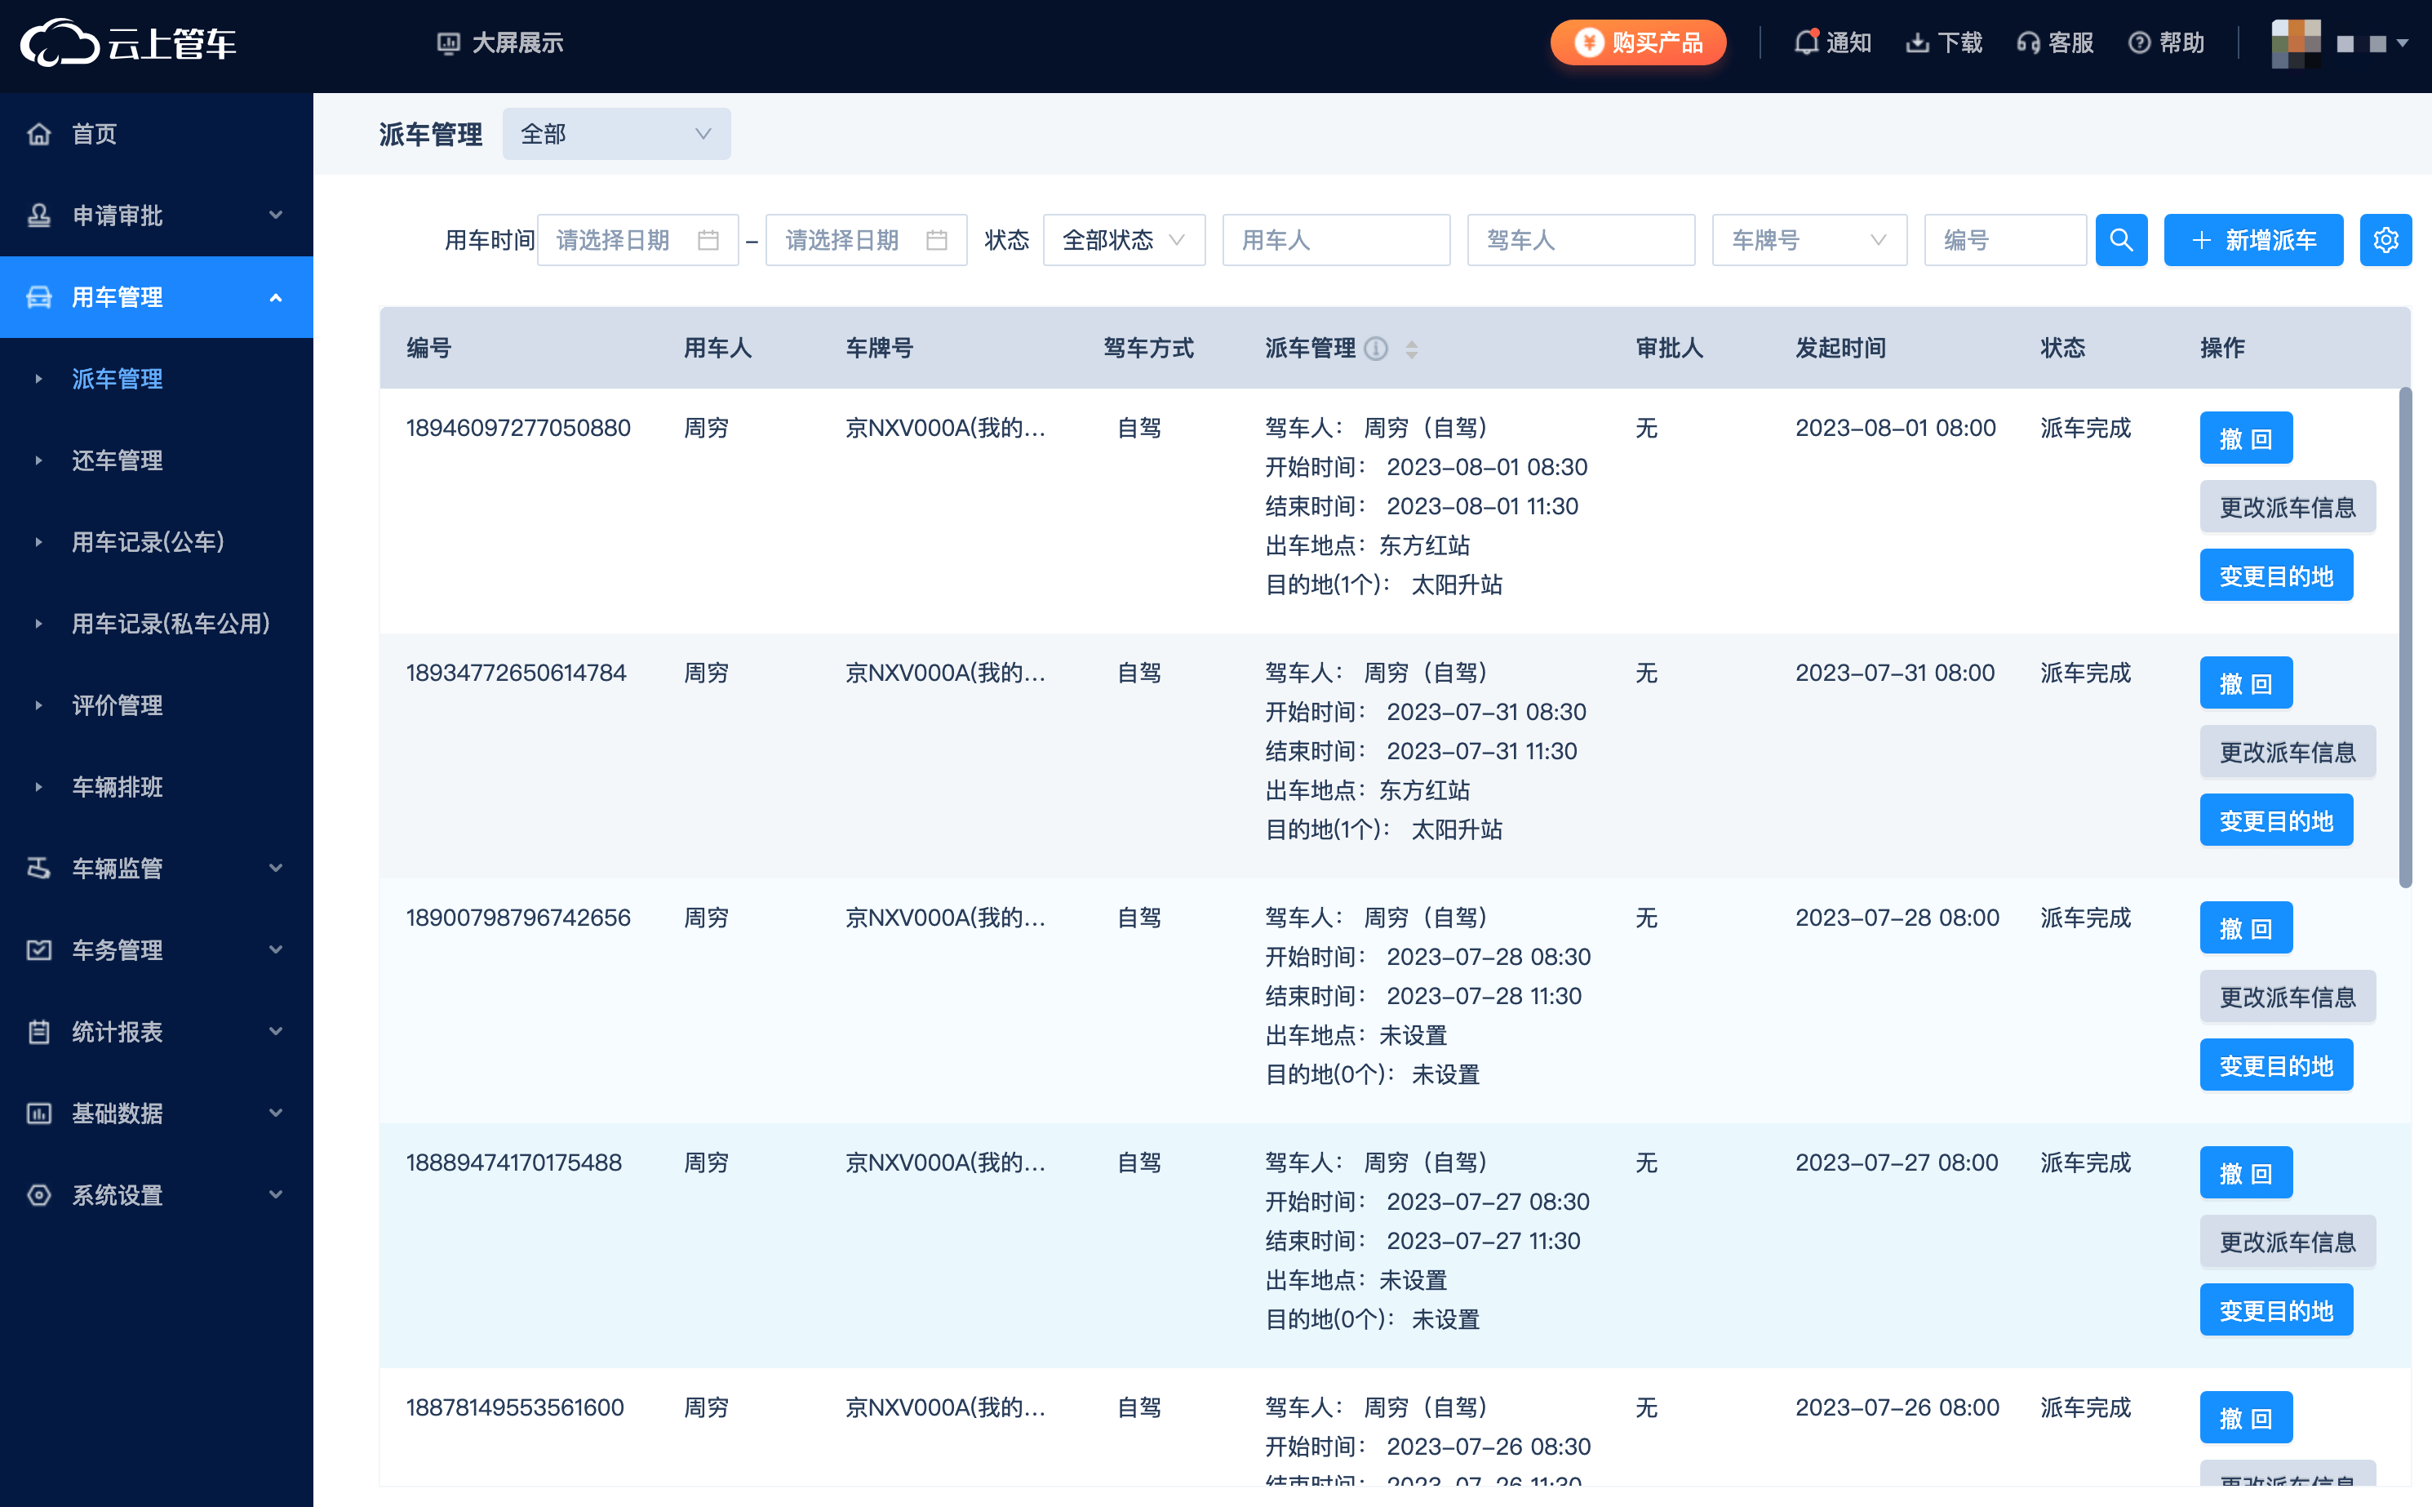Open the 全部状态 status dropdown
2432x1507 pixels.
pyautogui.click(x=1124, y=240)
